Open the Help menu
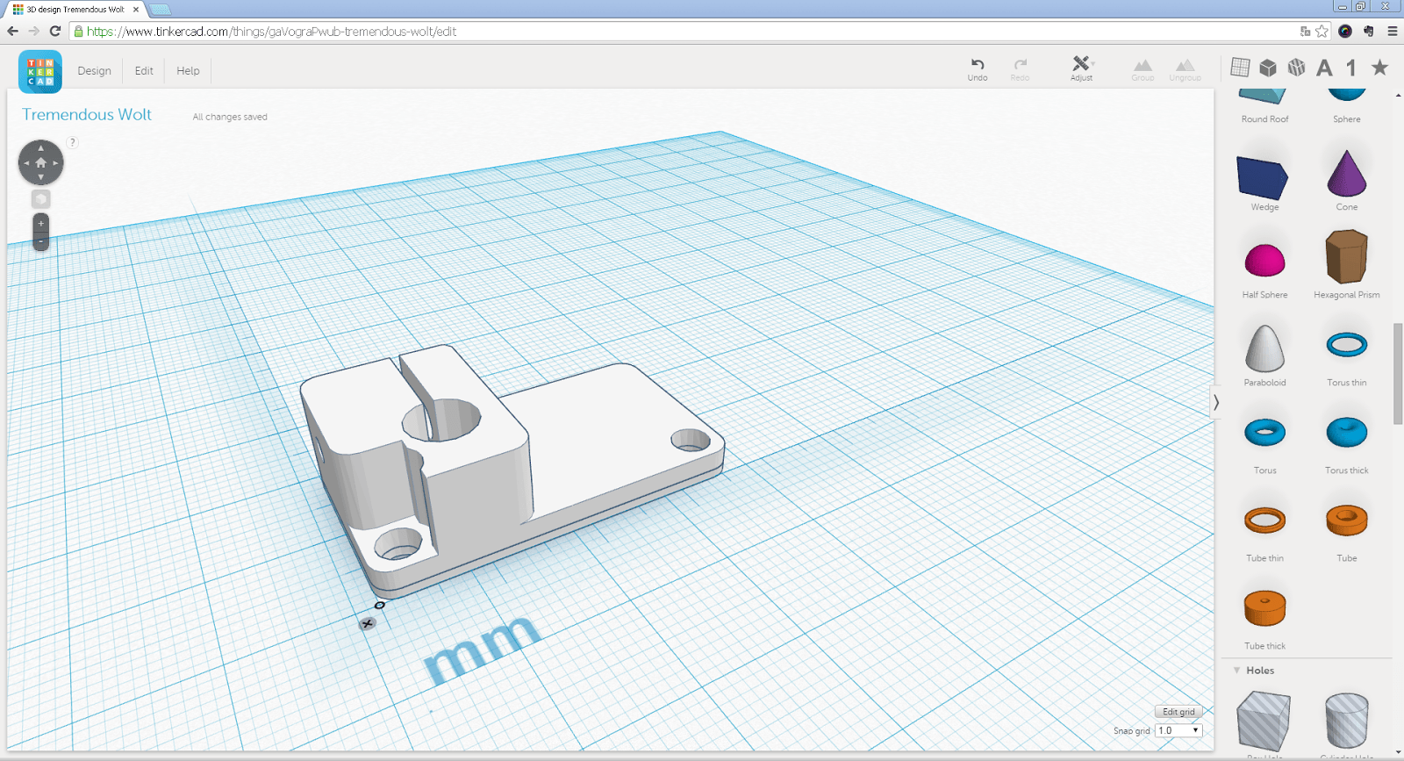This screenshot has height=761, width=1404. 188,71
